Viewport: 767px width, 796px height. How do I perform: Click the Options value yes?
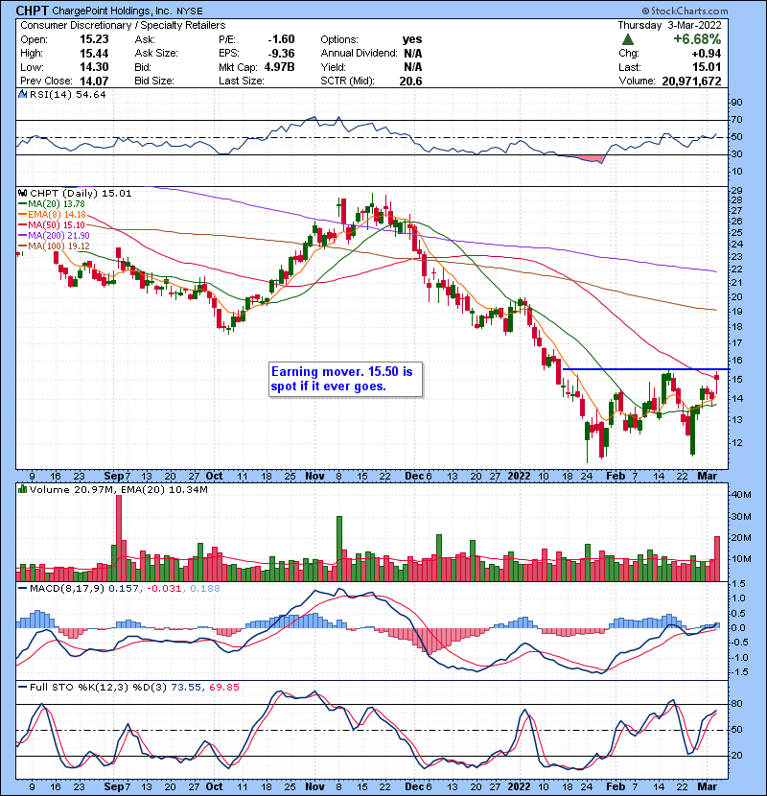pos(411,39)
